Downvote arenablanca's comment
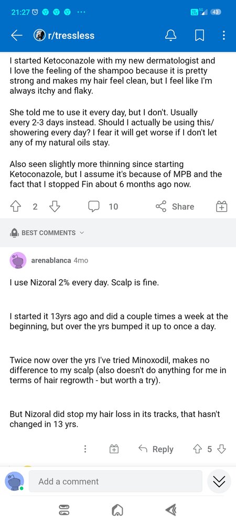 222,449
